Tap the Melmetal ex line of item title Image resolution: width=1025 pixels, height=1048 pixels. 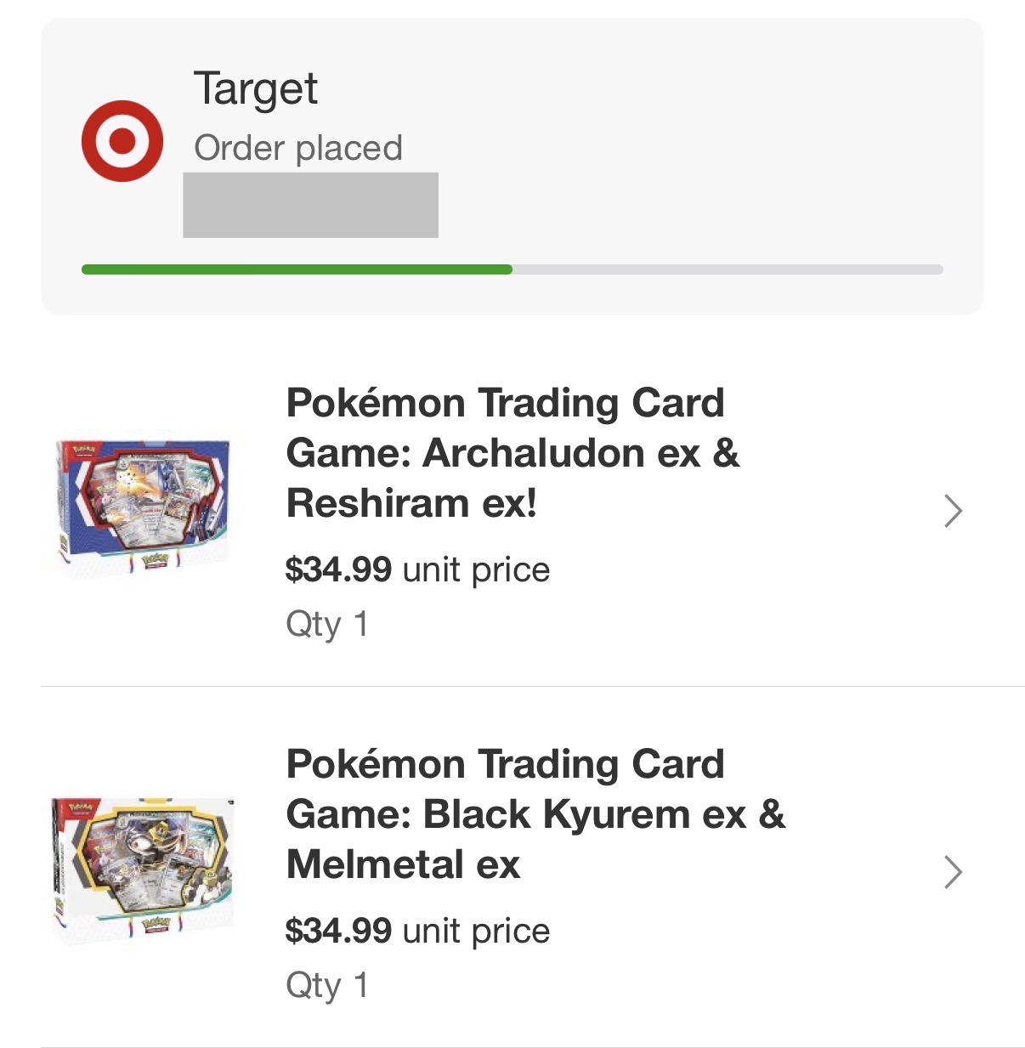pos(403,864)
